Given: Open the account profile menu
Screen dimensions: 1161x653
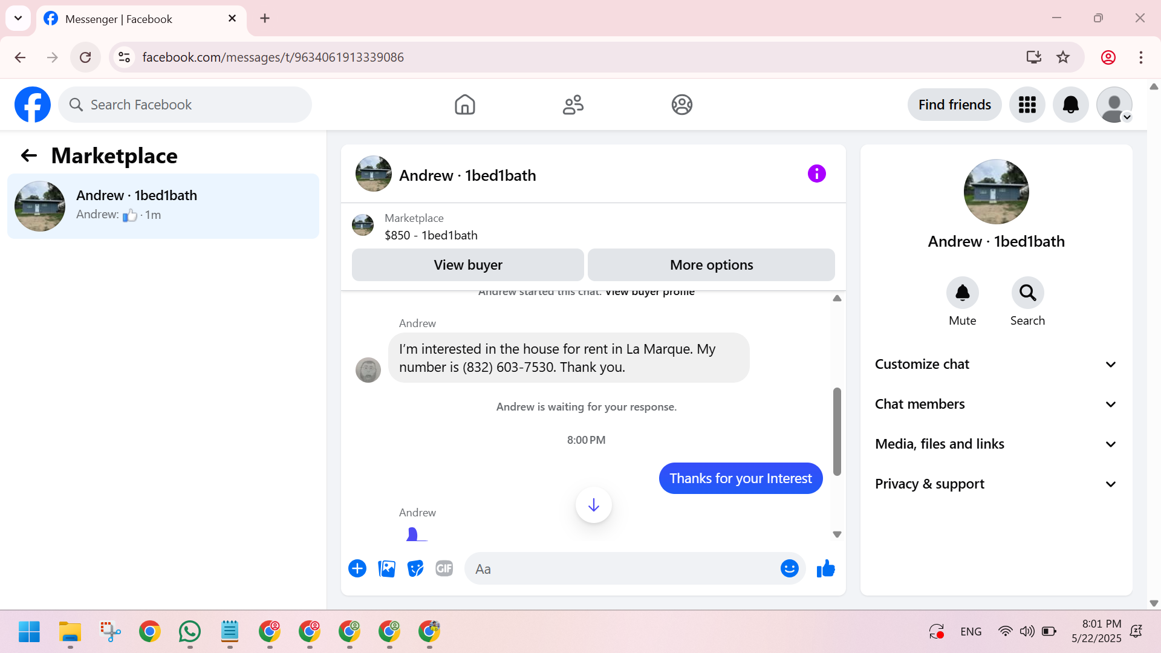Looking at the screenshot, I should (x=1114, y=105).
